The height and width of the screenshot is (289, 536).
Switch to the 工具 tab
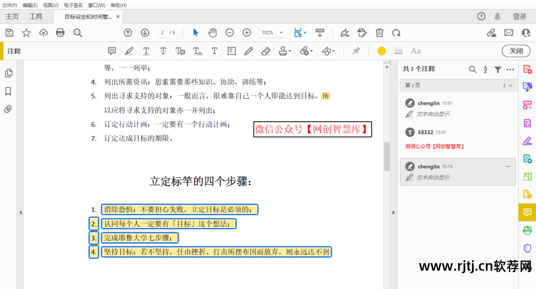point(36,16)
